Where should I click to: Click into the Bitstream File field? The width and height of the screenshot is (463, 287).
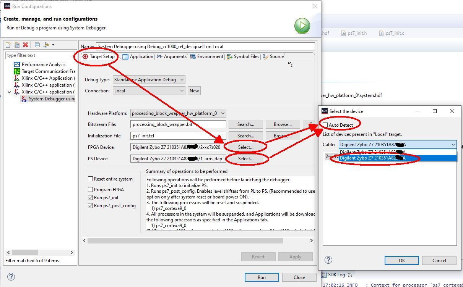tap(178, 124)
